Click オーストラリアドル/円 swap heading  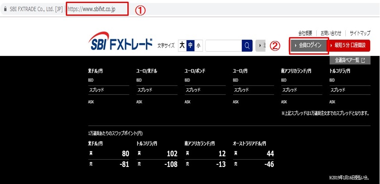[249, 144]
